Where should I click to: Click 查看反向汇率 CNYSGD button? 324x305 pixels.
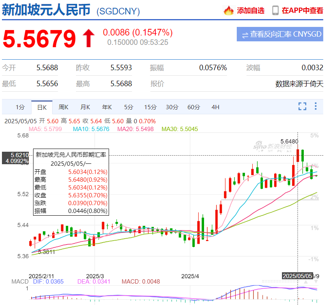click(280, 34)
